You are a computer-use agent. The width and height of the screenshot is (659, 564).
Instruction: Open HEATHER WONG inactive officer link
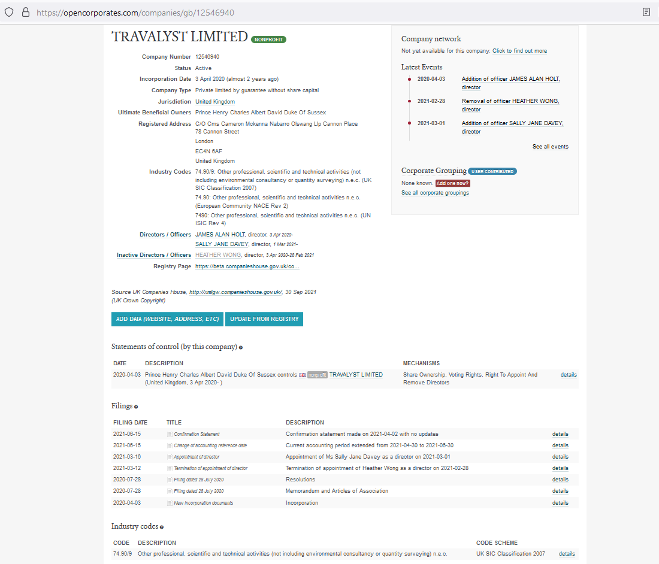[x=218, y=255]
